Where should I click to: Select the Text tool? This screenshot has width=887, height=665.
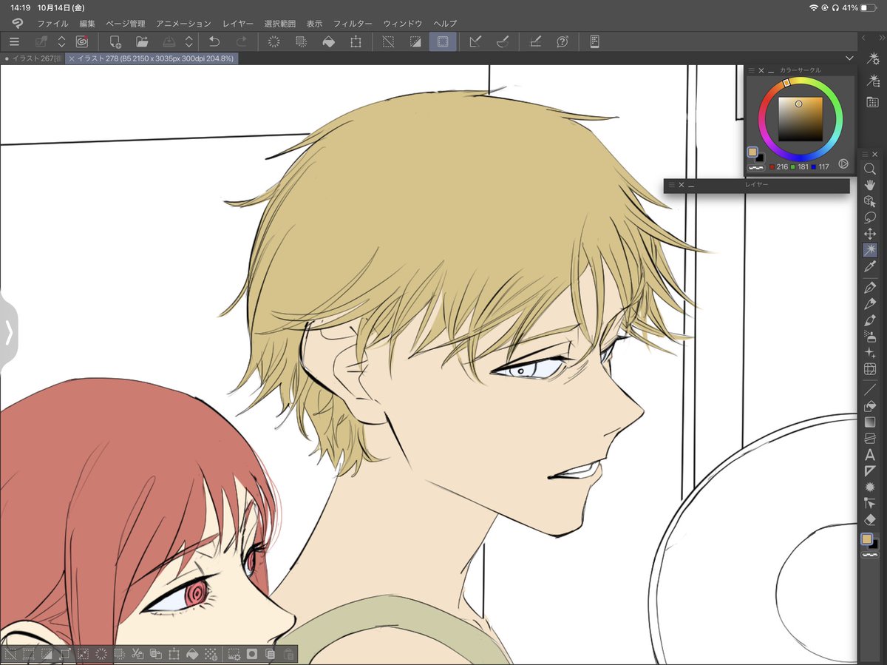(x=870, y=455)
